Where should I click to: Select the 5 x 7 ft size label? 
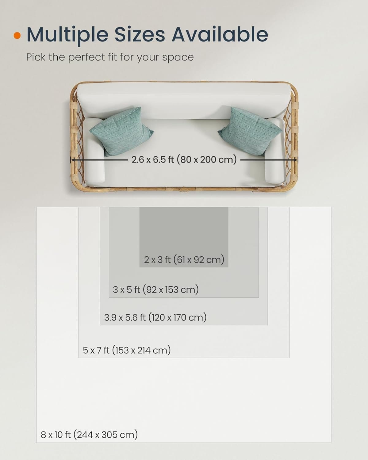tap(127, 350)
